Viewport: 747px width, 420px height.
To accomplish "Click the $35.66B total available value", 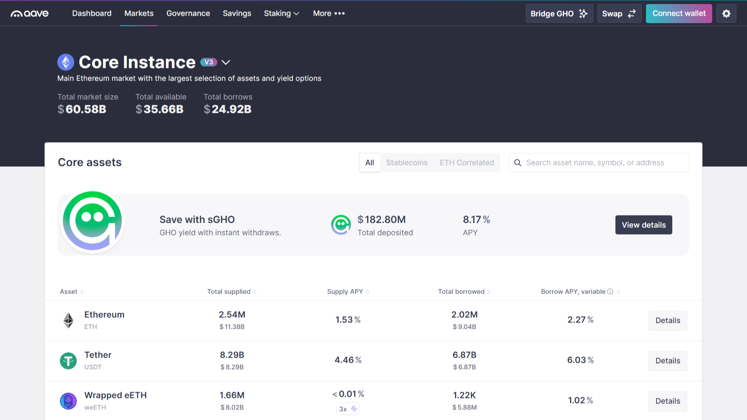I will (160, 109).
